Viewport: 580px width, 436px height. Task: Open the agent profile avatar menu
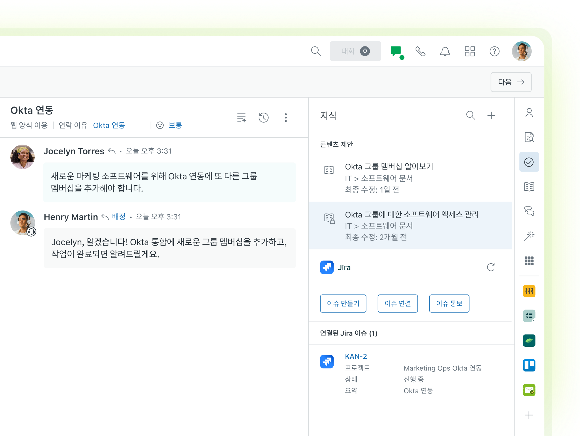click(522, 51)
